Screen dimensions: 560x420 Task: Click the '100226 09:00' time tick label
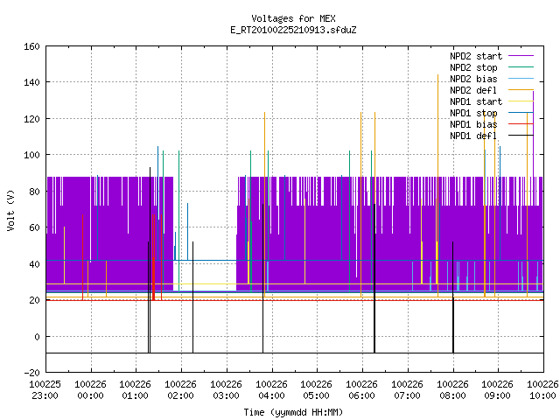pos(497,390)
